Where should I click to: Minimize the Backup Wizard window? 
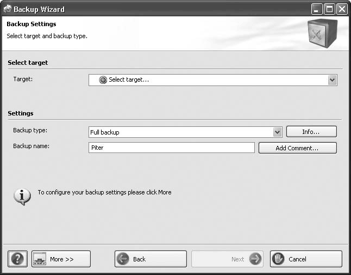(x=317, y=9)
